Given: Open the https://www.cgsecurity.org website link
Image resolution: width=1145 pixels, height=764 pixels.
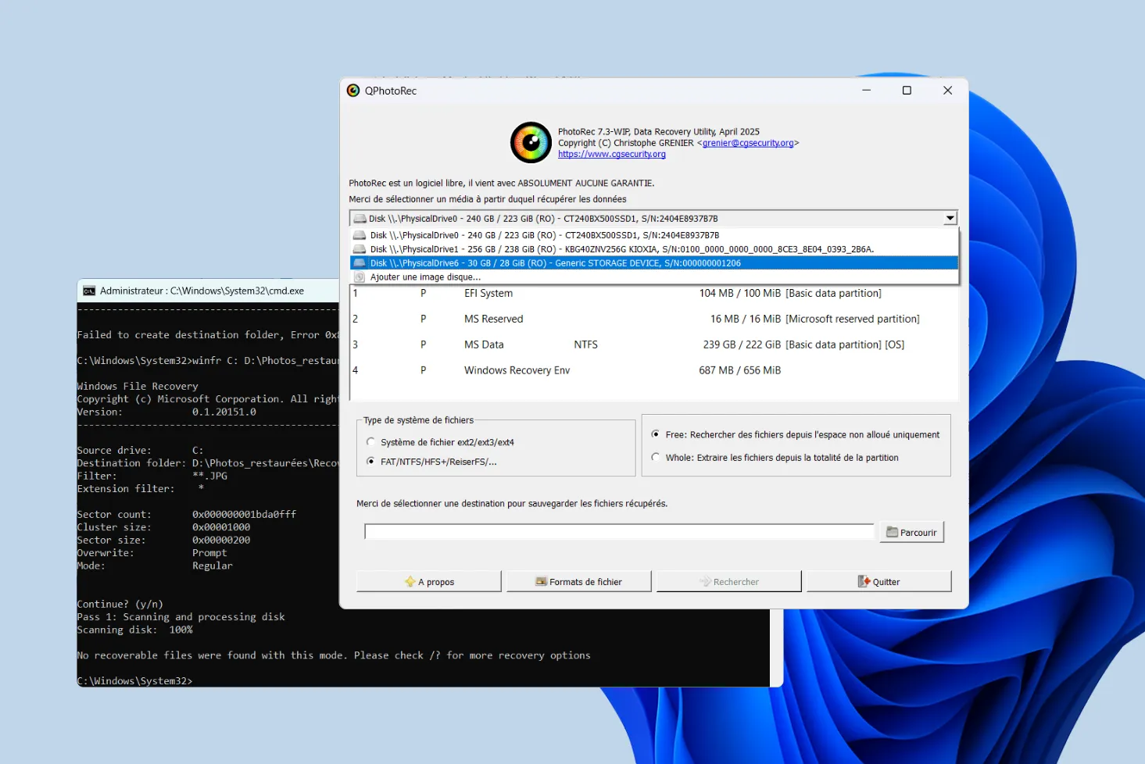Looking at the screenshot, I should pos(612,155).
